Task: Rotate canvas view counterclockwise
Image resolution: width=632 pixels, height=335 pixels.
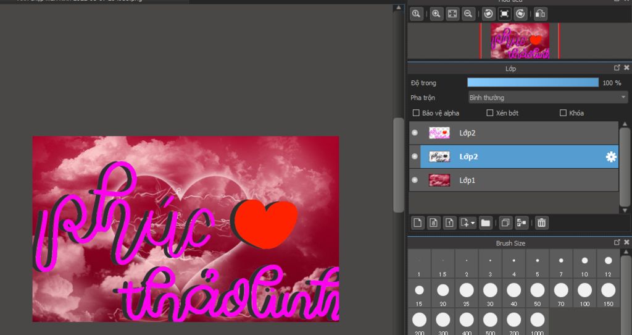Action: [x=489, y=14]
